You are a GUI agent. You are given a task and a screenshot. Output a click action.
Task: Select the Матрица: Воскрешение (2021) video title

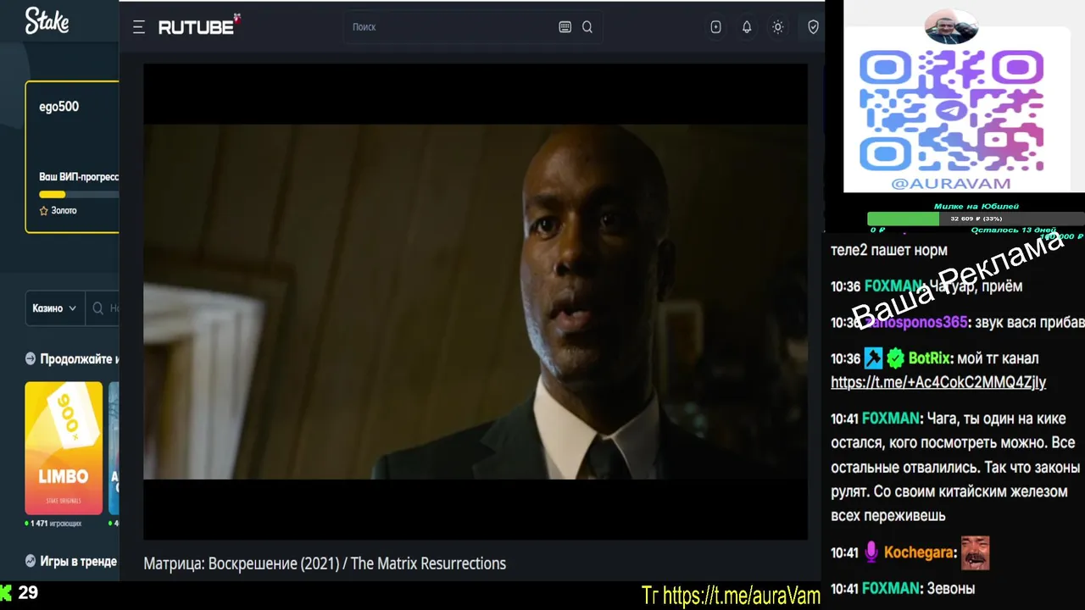(325, 563)
